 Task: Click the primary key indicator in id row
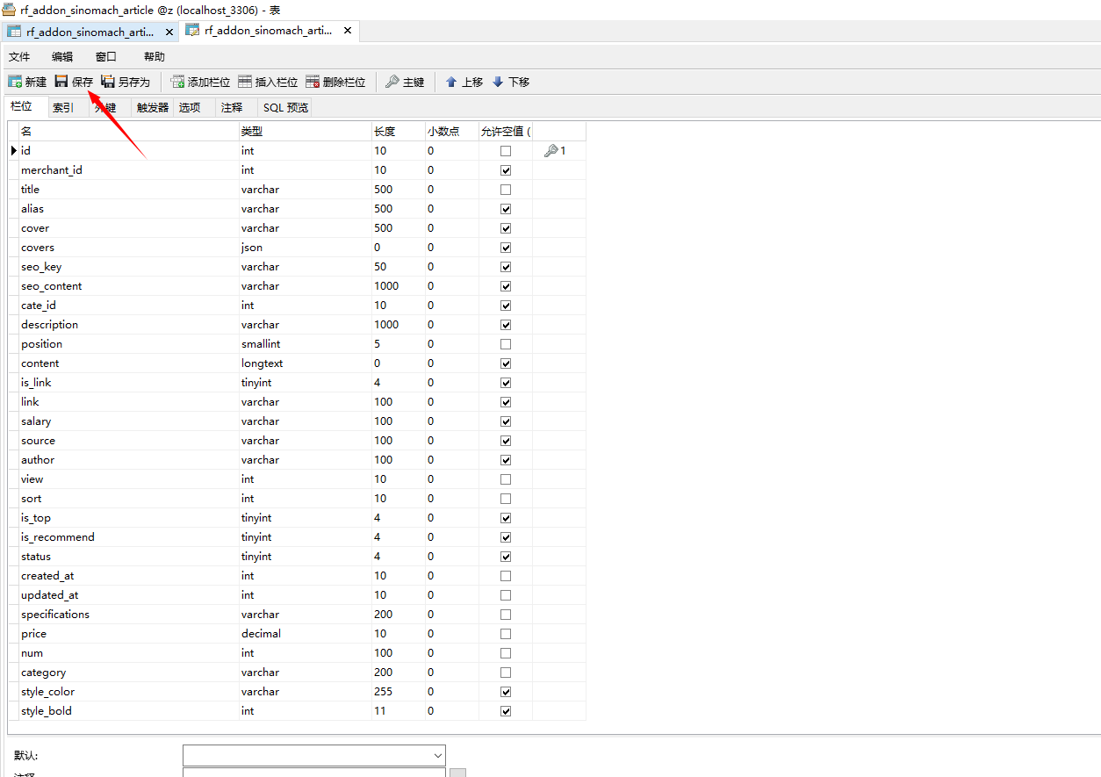(555, 151)
